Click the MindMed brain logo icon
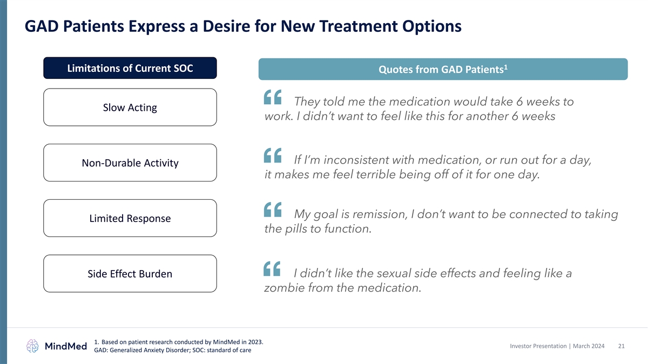 pos(33,347)
